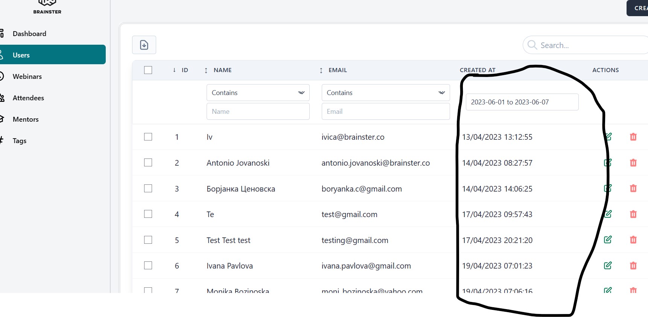Viewport: 648px width, 317px height.
Task: Select checkbox for Ivana Pavlova row
Action: 148,266
